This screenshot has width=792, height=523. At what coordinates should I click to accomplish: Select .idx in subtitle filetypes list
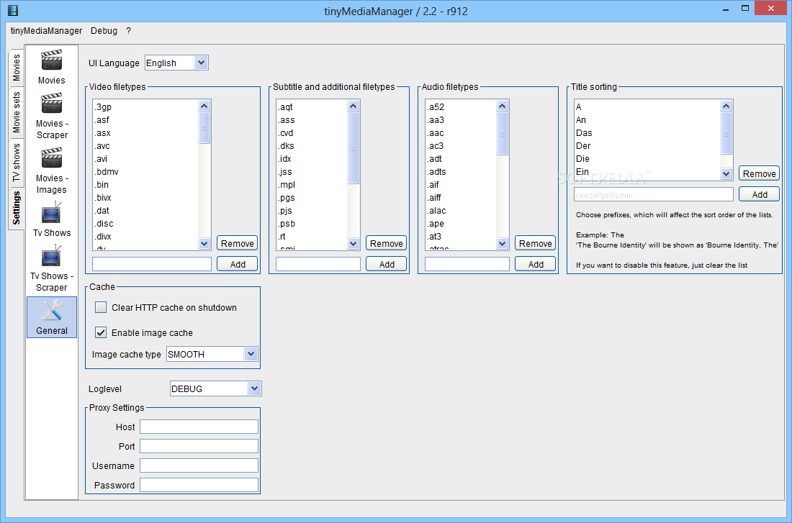[x=312, y=159]
